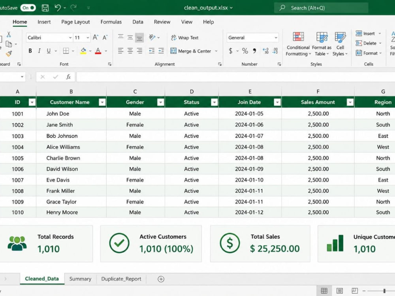395x296 pixels.
Task: Open Conditional Formatting menu
Action: (x=298, y=44)
